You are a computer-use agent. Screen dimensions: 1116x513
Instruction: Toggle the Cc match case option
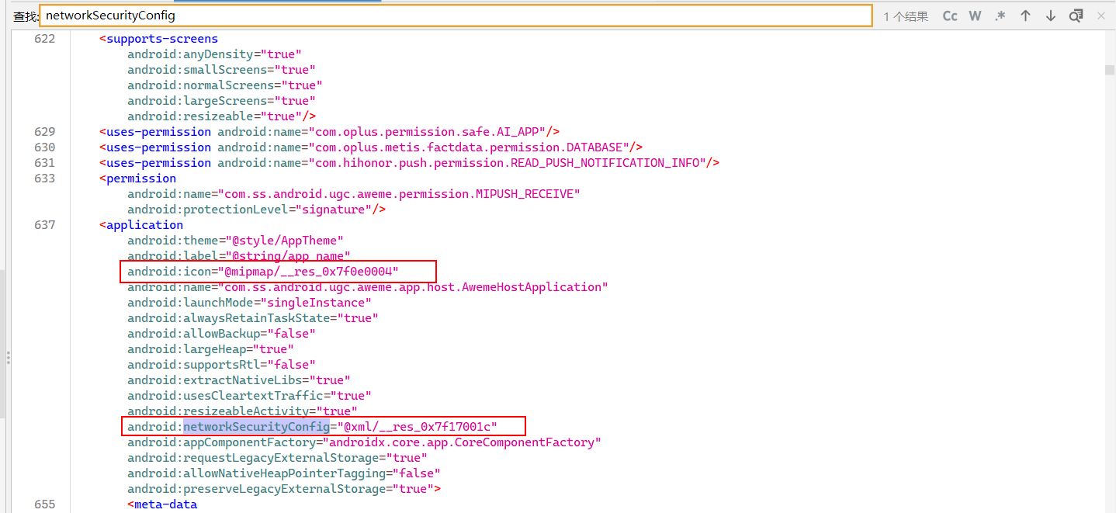pyautogui.click(x=950, y=16)
